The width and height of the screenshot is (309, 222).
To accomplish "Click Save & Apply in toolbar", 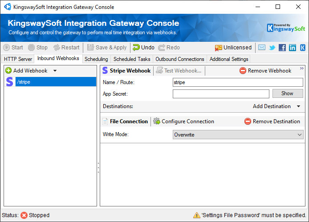I will [x=107, y=48].
